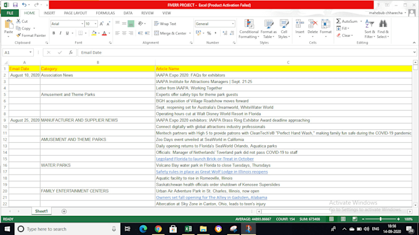Switch to the INSERT tab
Screen dimensions: 419x235
pyautogui.click(x=49, y=13)
